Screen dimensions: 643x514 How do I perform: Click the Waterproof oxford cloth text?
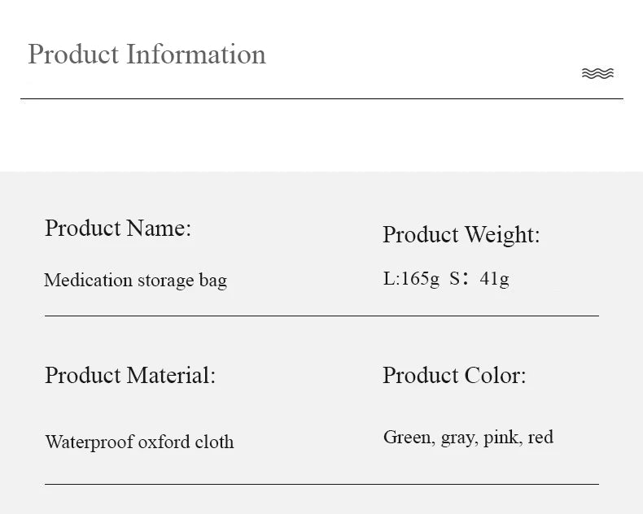click(x=139, y=442)
